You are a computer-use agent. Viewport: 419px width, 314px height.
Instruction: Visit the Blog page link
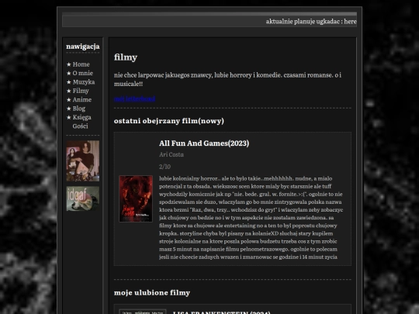tap(79, 109)
